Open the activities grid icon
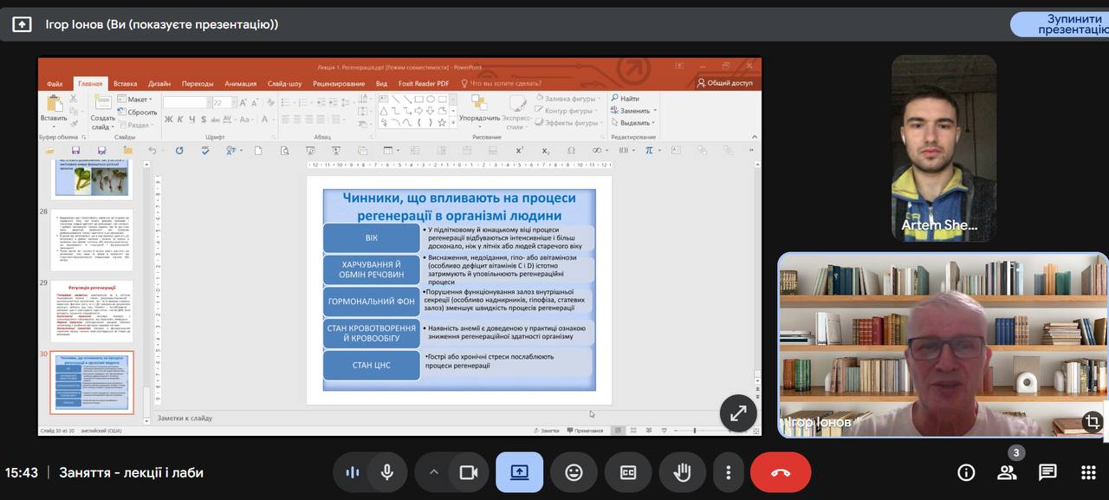Image resolution: width=1109 pixels, height=500 pixels. click(1088, 472)
